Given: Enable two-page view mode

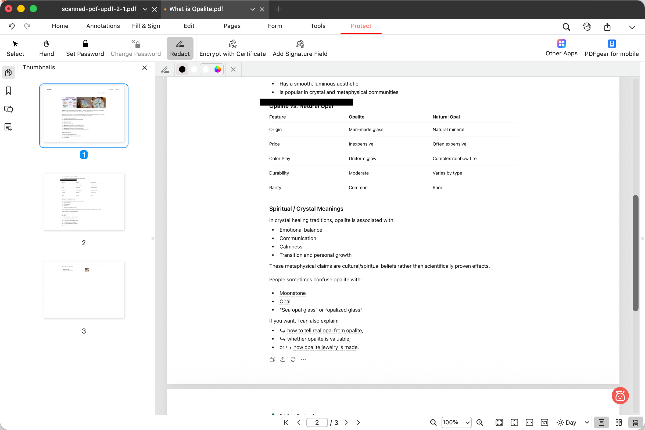Looking at the screenshot, I should 619,422.
